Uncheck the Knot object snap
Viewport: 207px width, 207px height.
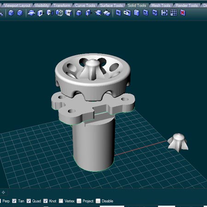46,201
